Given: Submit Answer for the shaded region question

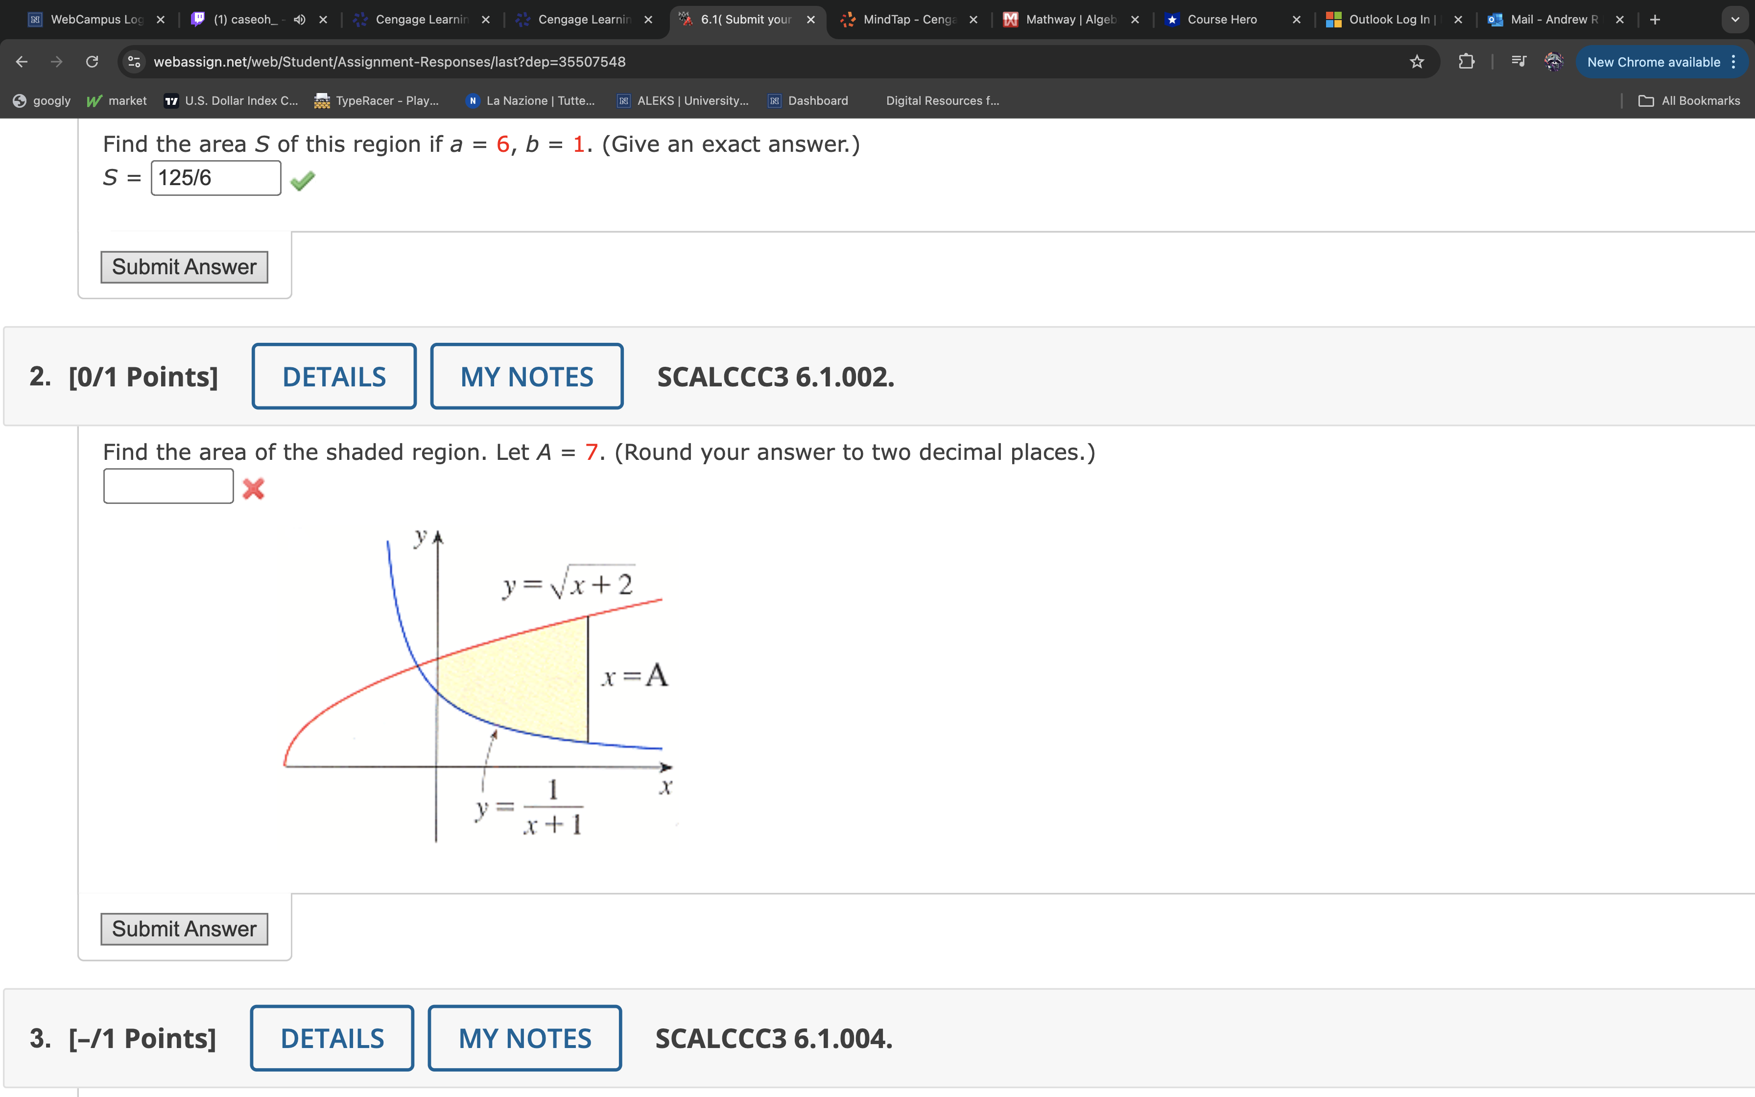Looking at the screenshot, I should click(184, 929).
